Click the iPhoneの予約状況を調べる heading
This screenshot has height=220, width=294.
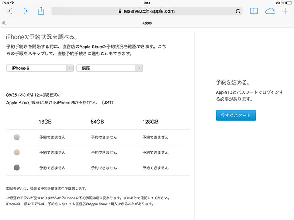(42, 37)
